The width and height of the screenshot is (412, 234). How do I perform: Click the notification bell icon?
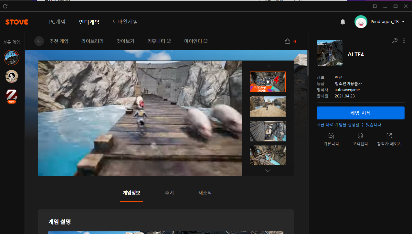pos(343,22)
